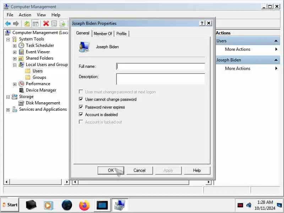Expand Task Scheduler node
284x213 pixels.
tap(15, 46)
